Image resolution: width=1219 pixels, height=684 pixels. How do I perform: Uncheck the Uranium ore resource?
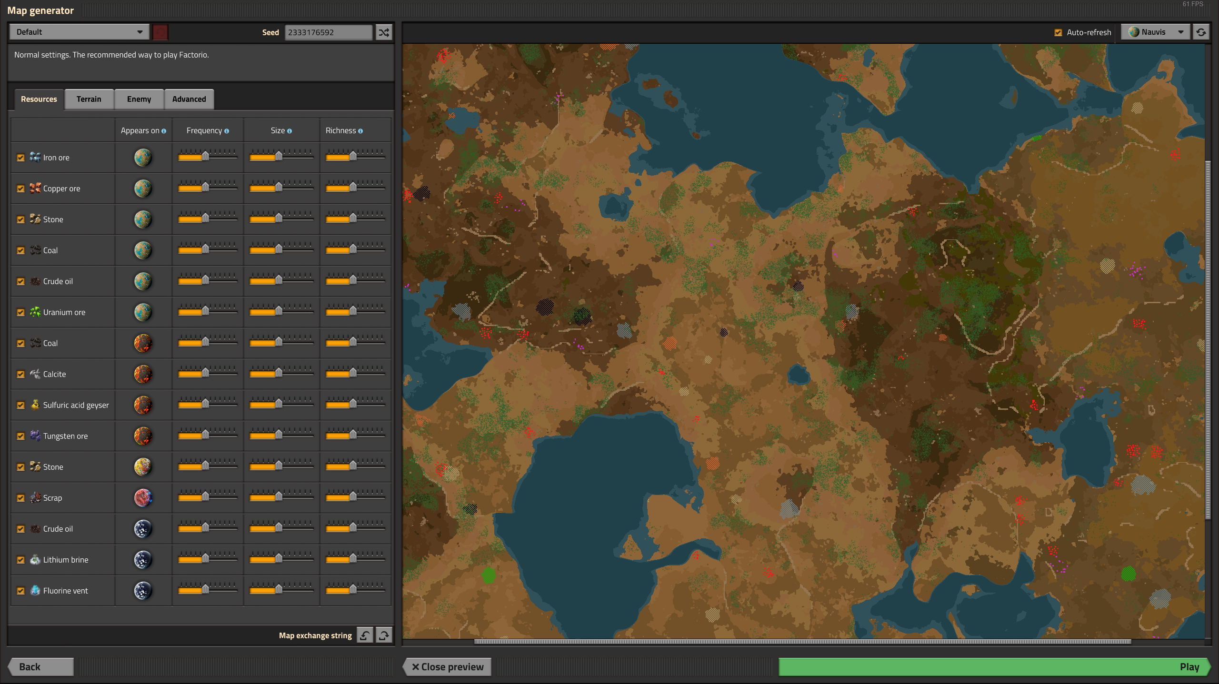tap(20, 312)
